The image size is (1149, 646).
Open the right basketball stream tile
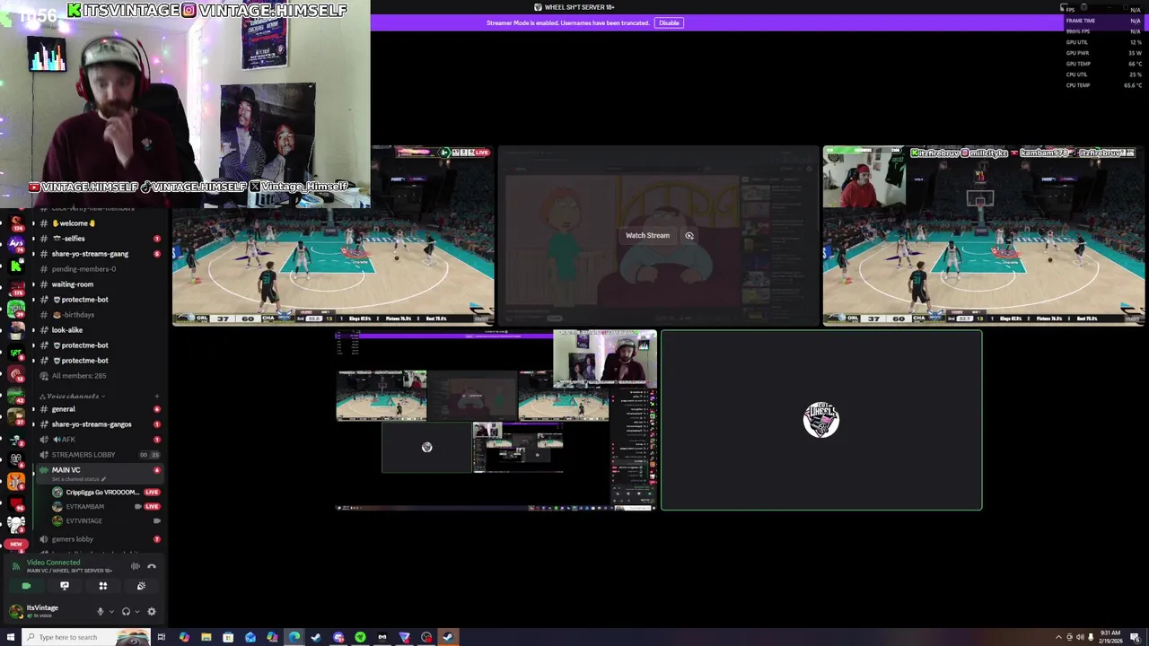[984, 235]
